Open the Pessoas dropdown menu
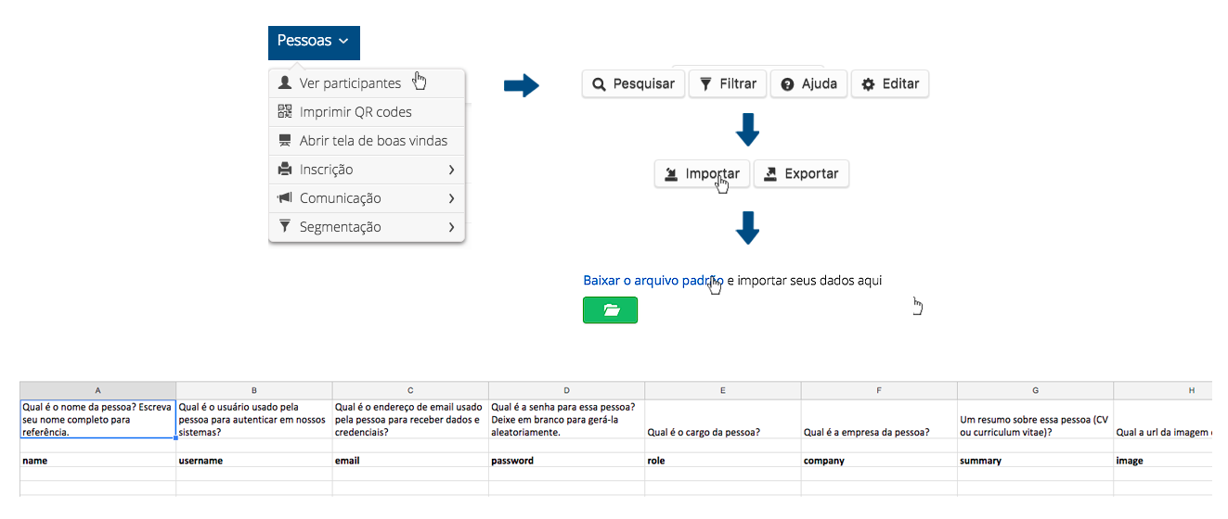The image size is (1228, 519). click(314, 42)
